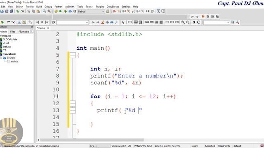264x148 pixels.
Task: Open the Debug menu
Action: 48,7
